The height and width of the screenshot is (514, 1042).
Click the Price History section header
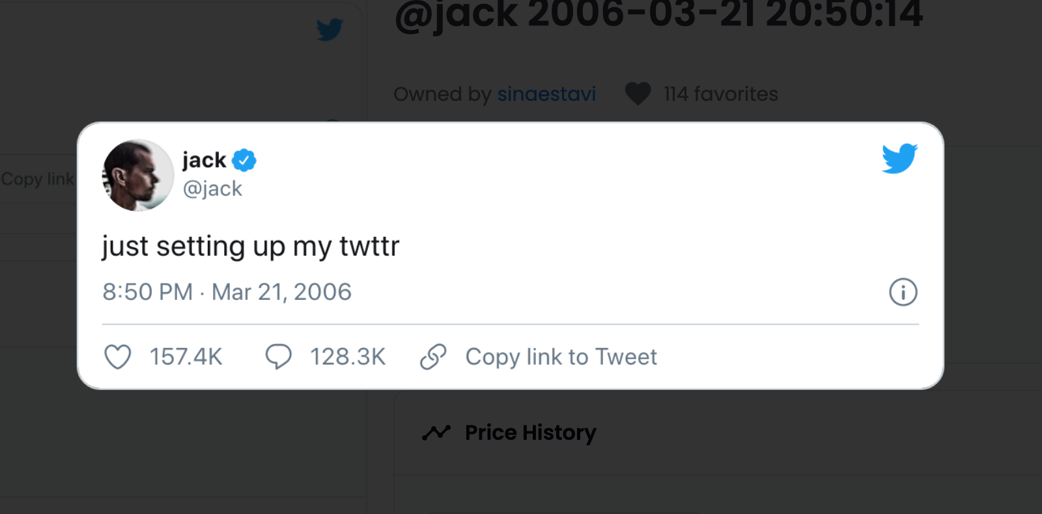tap(530, 432)
